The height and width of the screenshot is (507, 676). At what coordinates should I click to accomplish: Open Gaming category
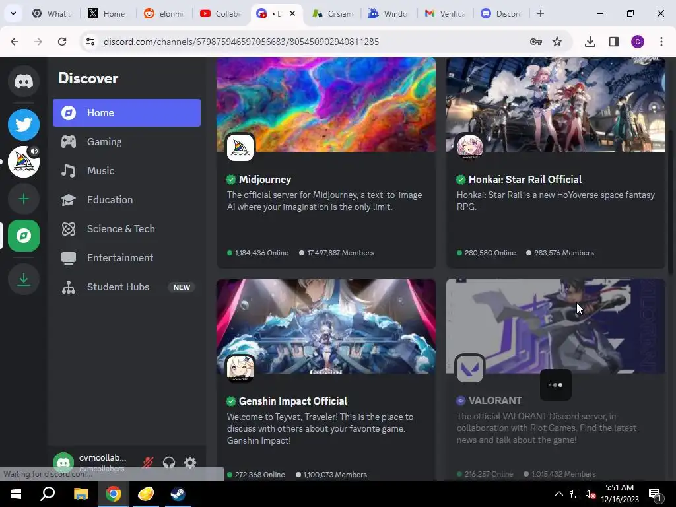[127, 142]
